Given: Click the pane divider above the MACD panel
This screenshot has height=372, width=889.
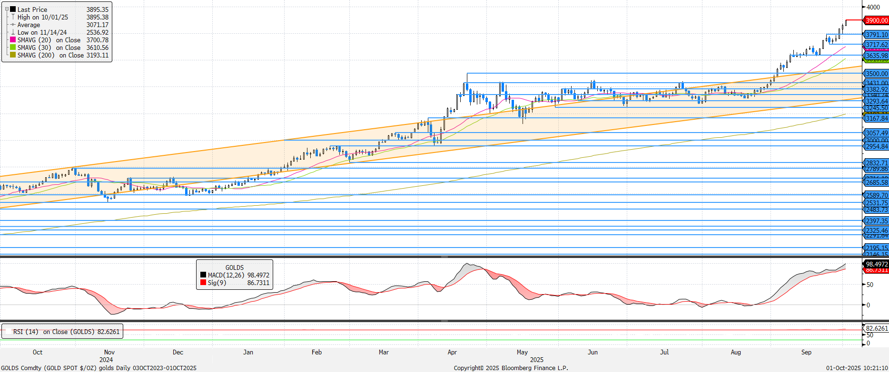Looking at the screenshot, I should click(444, 257).
